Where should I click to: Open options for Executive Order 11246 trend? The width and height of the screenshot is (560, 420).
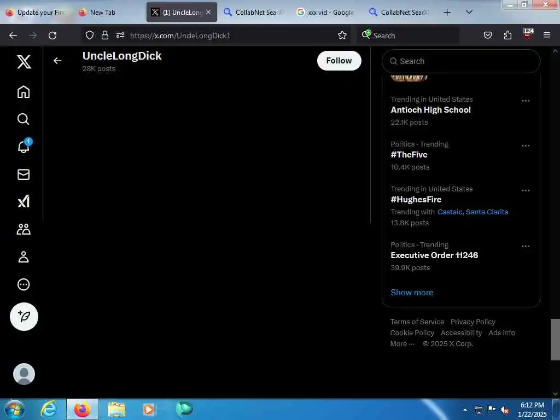pos(526,247)
